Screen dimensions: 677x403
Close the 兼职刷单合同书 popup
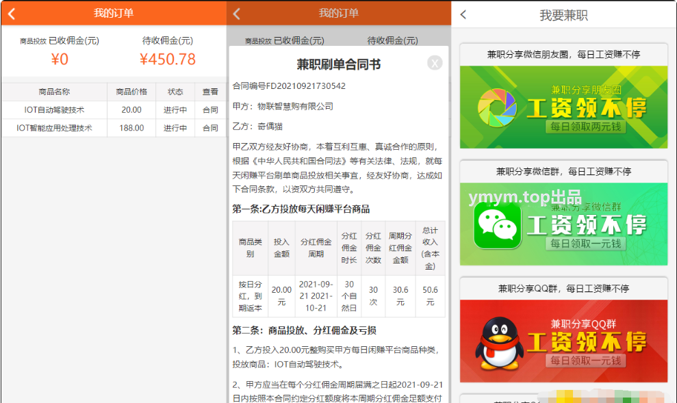click(435, 63)
